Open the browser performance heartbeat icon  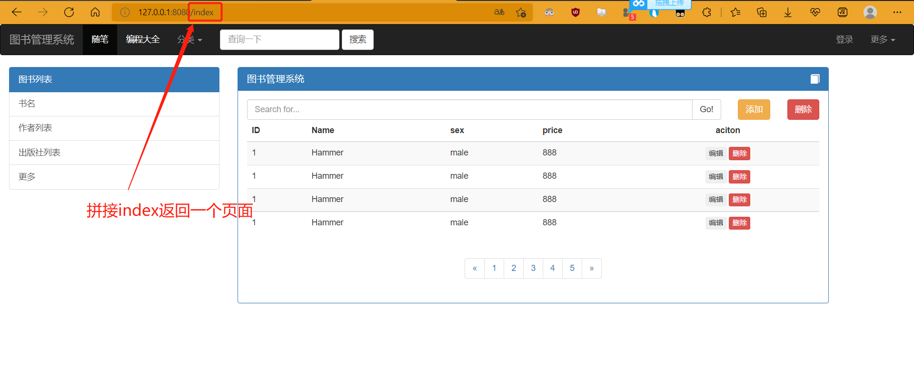(x=815, y=12)
